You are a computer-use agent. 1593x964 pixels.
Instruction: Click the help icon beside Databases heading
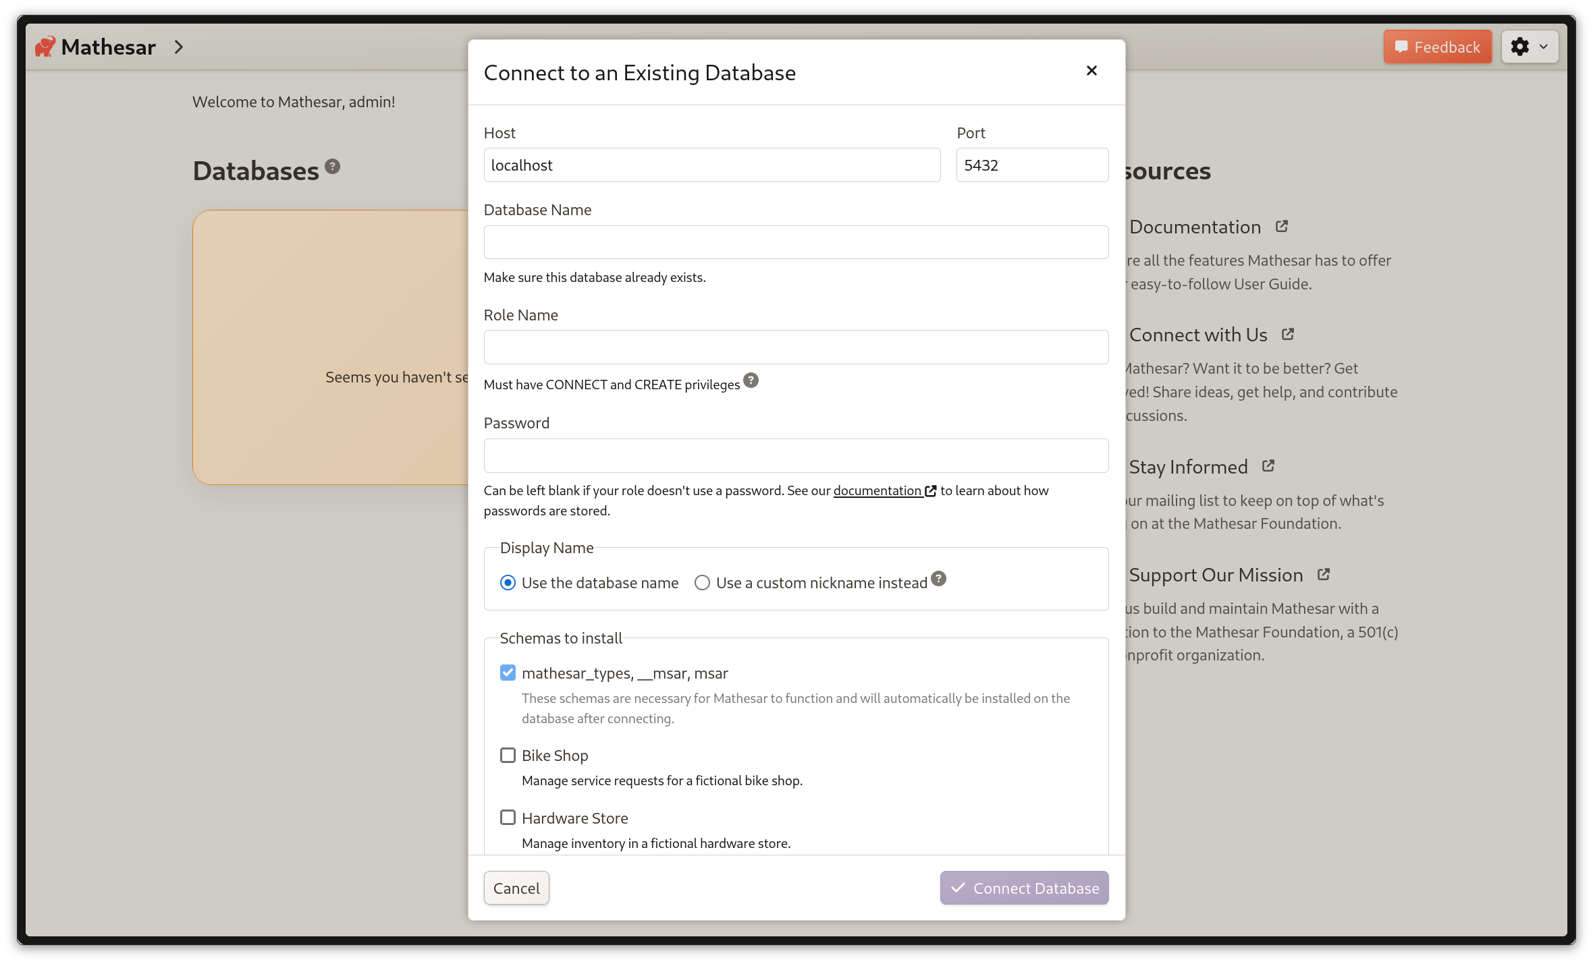(x=332, y=167)
